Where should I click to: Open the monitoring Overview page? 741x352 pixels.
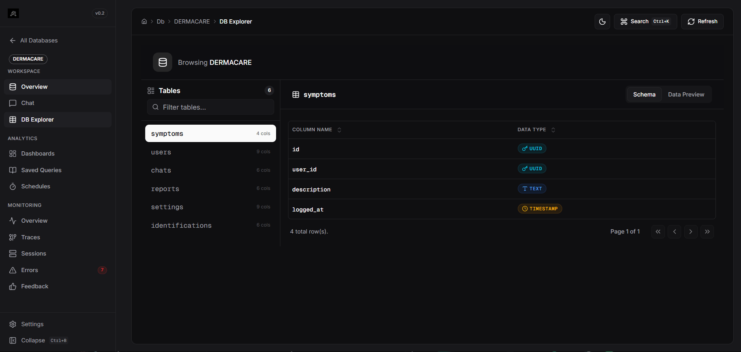point(58,221)
